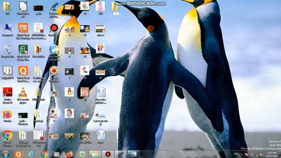Open the volume speaker tray icon
The height and width of the screenshot is (158, 281).
(261, 154)
